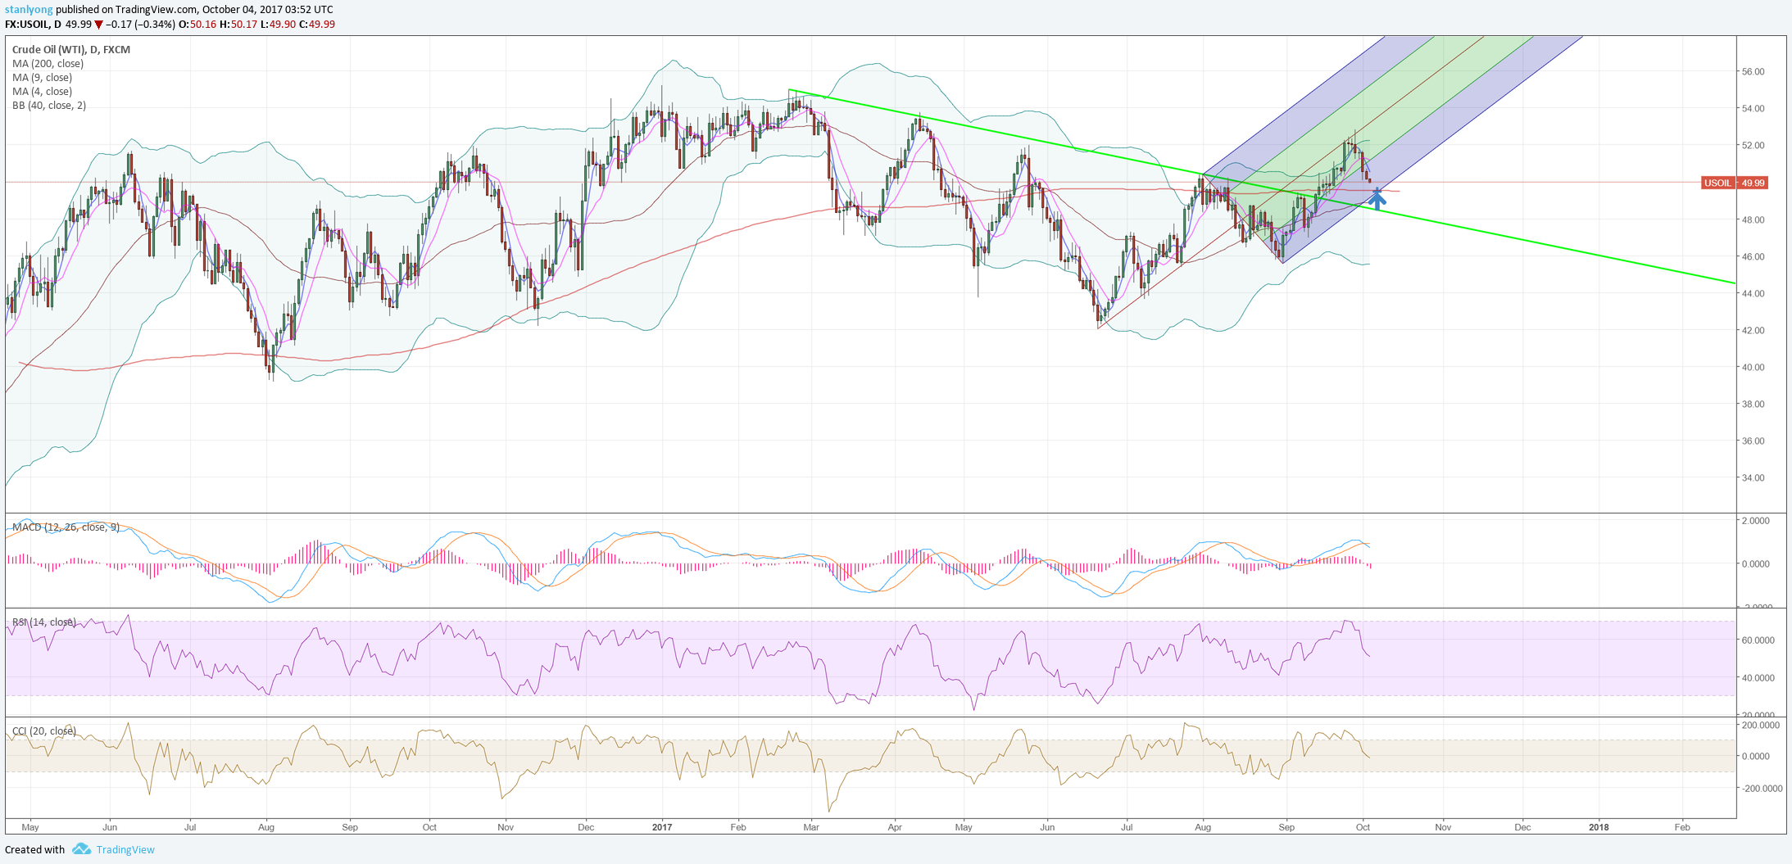Viewport: 1792px width, 864px height.
Task: Click the MACD 0.0000 axis value
Action: (x=1755, y=563)
